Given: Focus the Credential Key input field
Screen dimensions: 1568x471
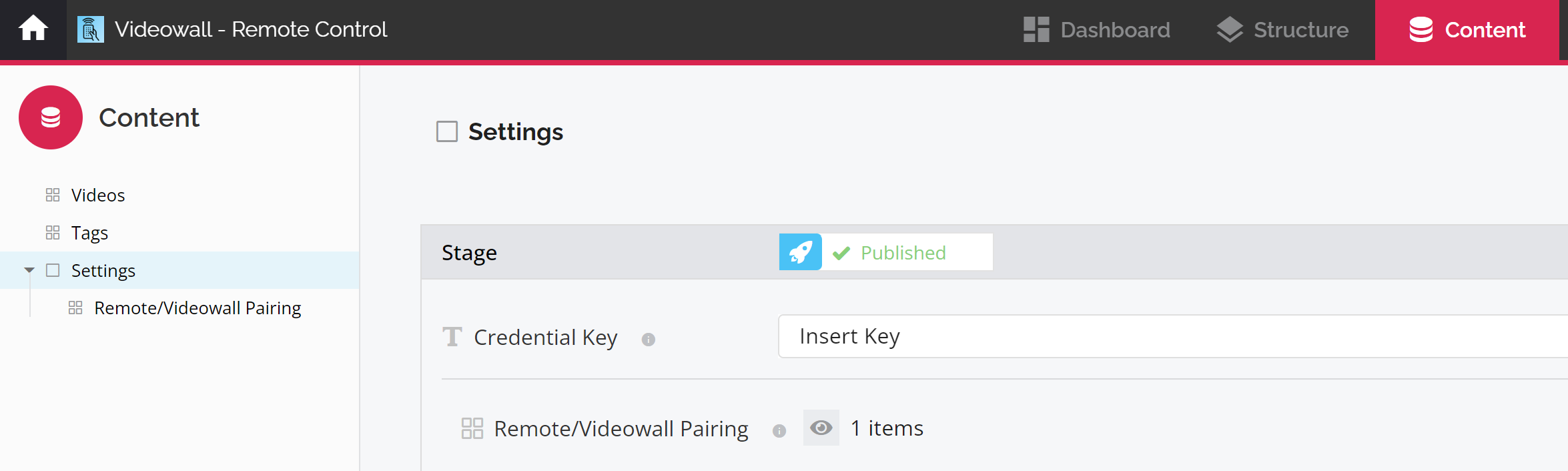Looking at the screenshot, I should (x=1173, y=336).
